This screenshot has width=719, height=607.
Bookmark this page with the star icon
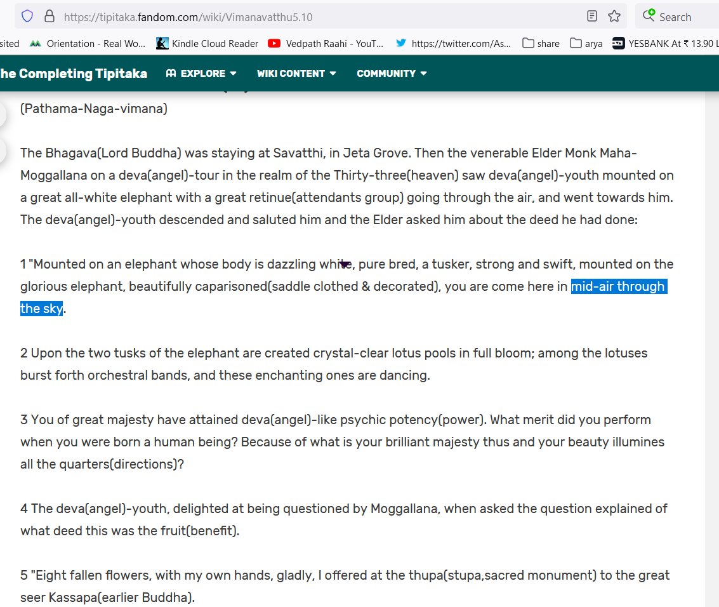click(614, 17)
